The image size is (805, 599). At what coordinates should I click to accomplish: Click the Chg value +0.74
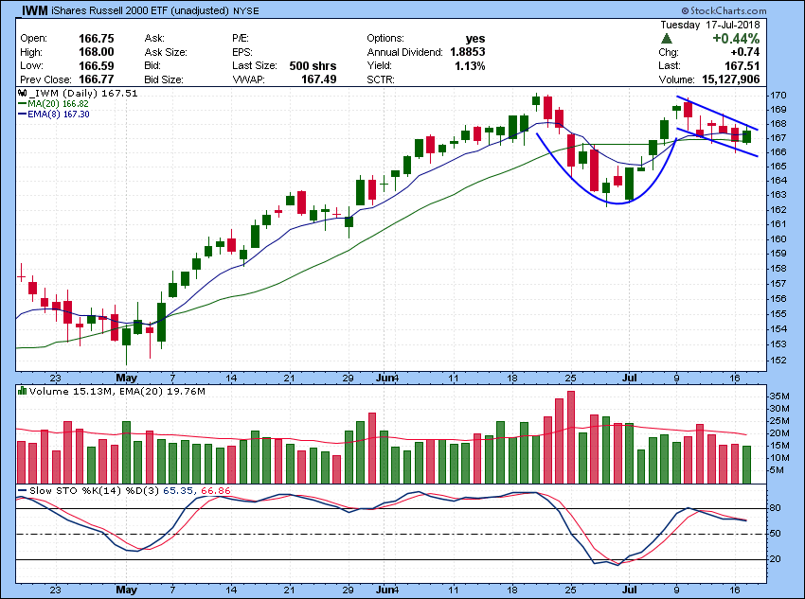coord(747,52)
